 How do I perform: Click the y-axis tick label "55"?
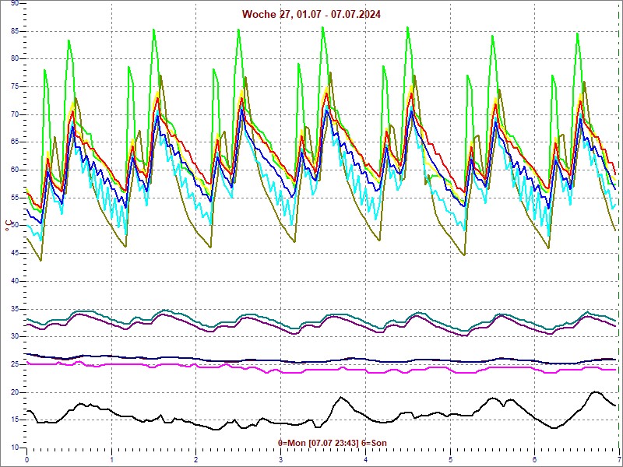(x=15, y=198)
